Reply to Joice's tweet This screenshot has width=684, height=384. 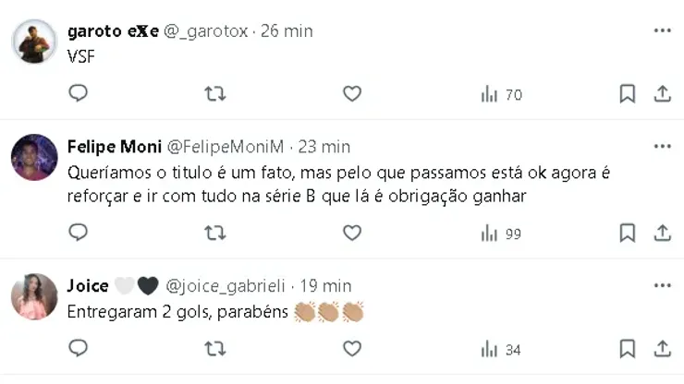79,349
